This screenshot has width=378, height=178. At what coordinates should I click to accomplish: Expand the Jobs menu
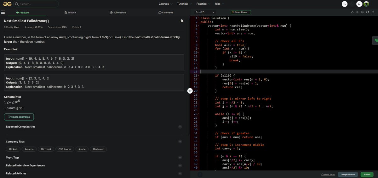coord(219,4)
